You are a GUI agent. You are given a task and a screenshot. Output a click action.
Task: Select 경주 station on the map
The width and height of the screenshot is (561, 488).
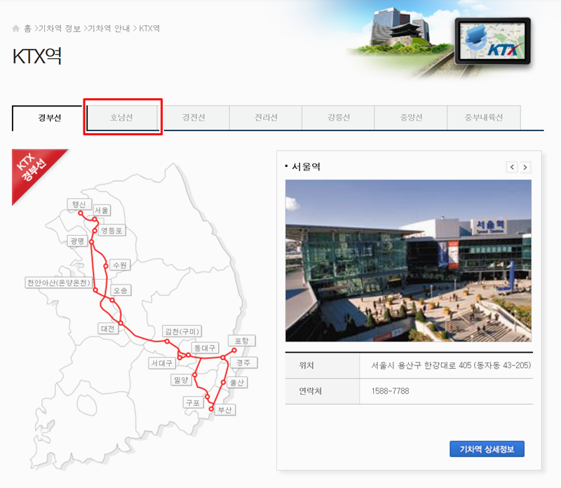[x=243, y=362]
